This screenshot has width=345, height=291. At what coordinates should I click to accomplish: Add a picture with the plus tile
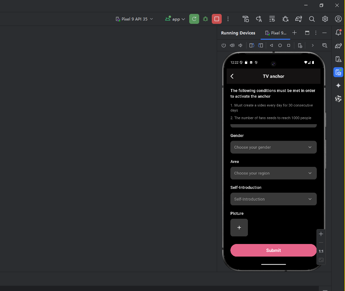coord(239,227)
